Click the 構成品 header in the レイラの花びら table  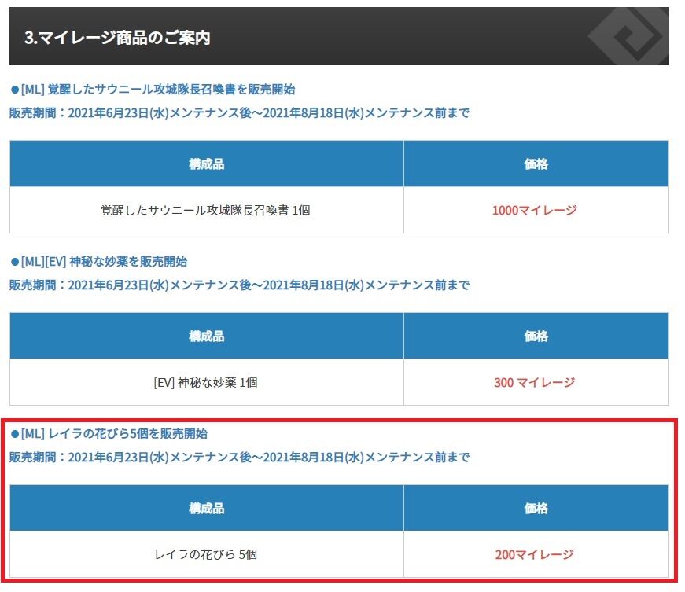tap(207, 508)
